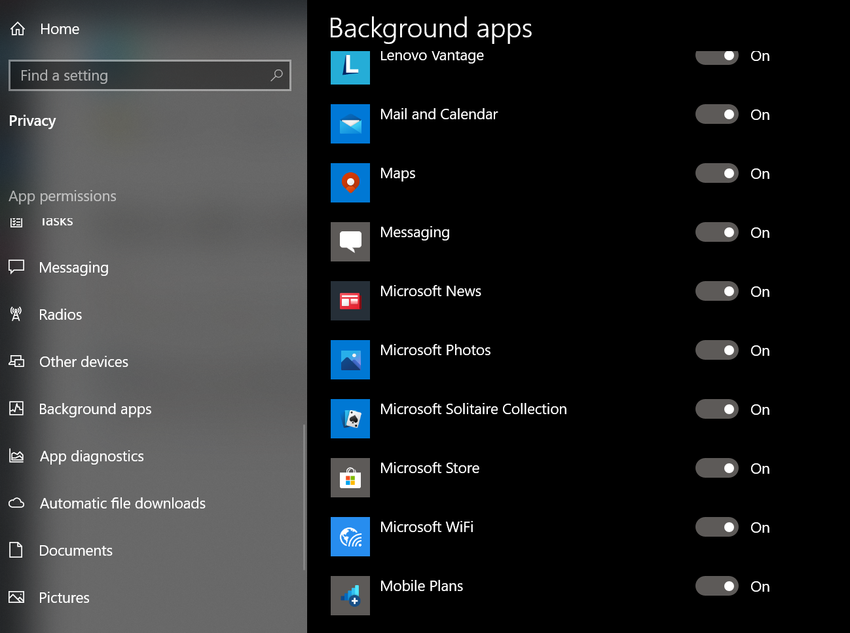Viewport: 850px width, 633px height.
Task: Turn off Mobile Plans toggle
Action: point(717,586)
